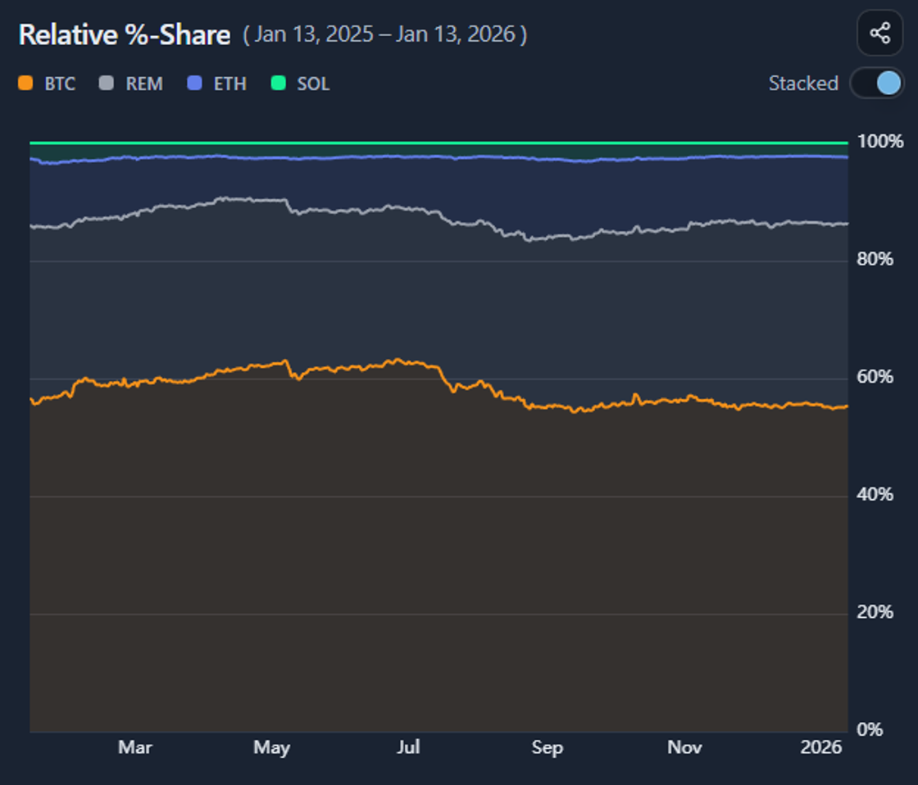The height and width of the screenshot is (785, 918).
Task: Click the May label on time axis
Action: point(271,747)
